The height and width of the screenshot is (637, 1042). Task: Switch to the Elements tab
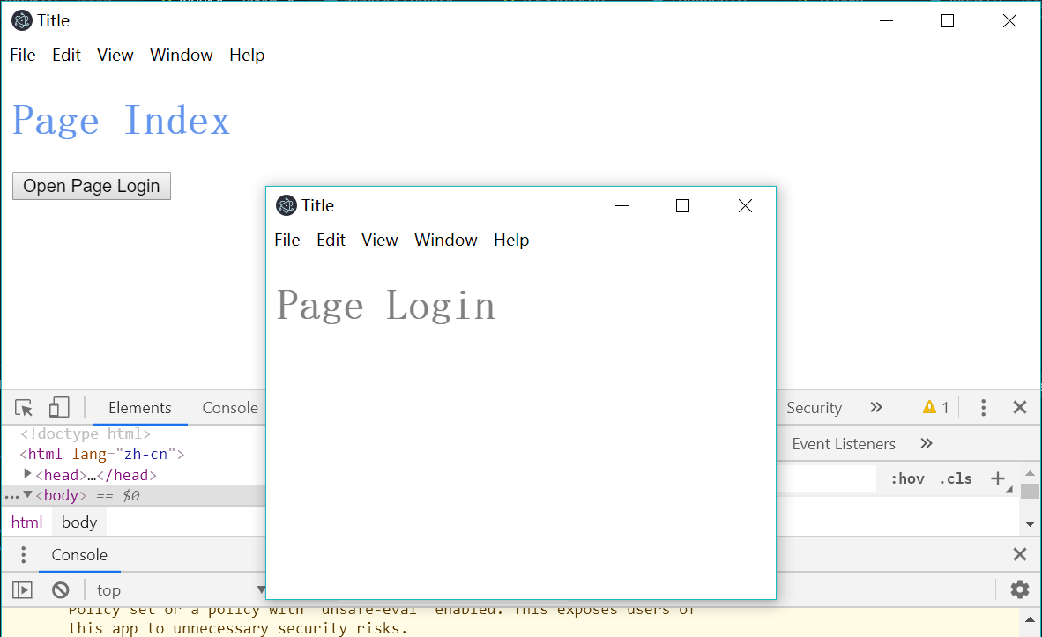click(139, 408)
